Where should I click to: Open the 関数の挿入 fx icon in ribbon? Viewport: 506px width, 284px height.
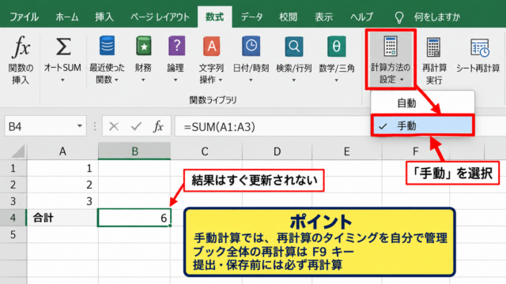click(x=21, y=47)
